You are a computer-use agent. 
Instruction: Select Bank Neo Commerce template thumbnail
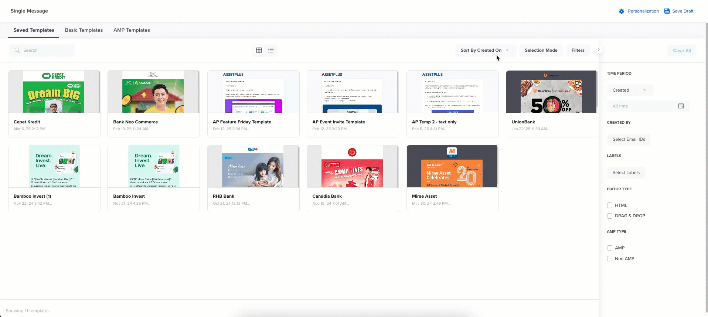pyautogui.click(x=153, y=92)
